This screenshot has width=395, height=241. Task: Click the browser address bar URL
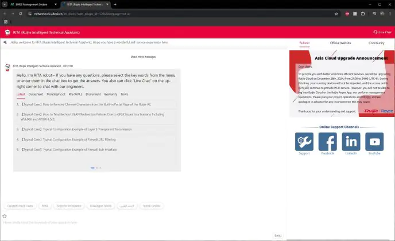(82, 14)
